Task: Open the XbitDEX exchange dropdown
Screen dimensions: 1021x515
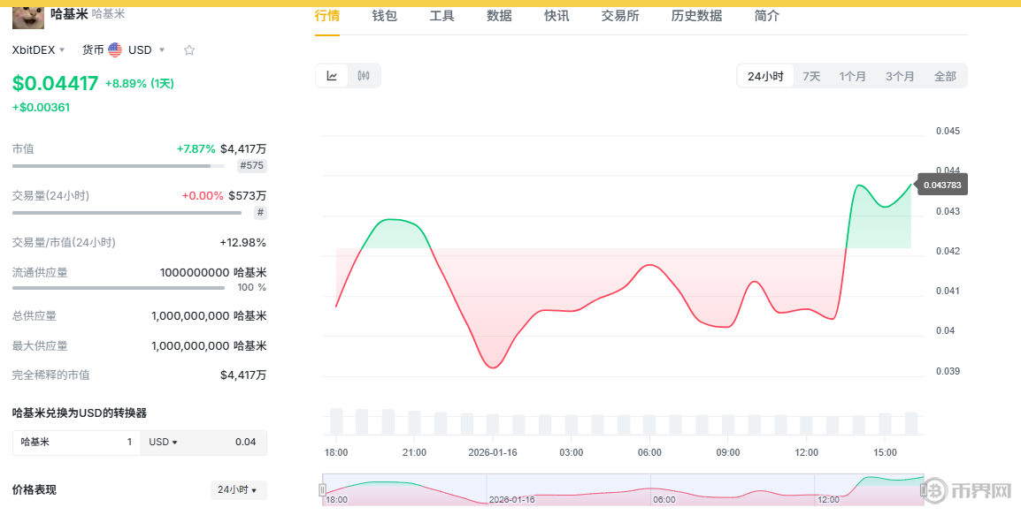Action: pyautogui.click(x=39, y=50)
